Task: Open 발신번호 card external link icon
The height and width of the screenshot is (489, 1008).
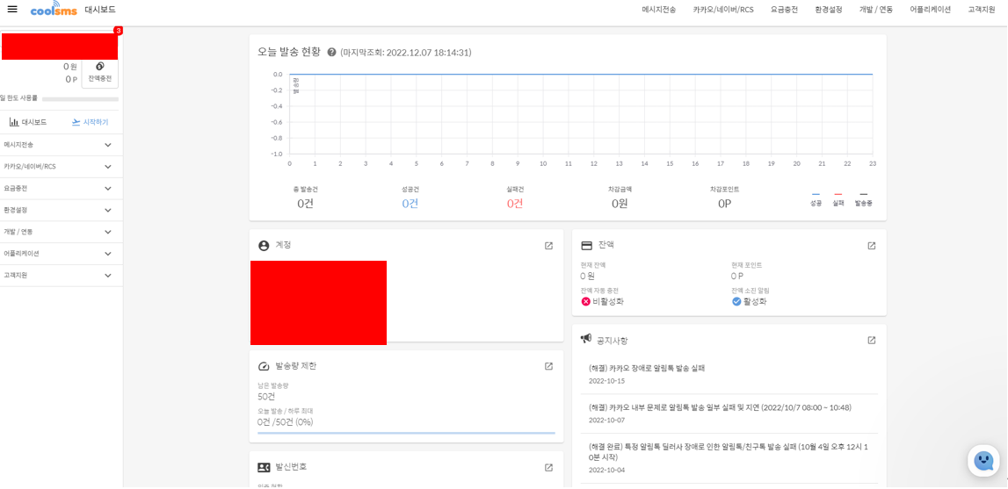Action: point(548,467)
